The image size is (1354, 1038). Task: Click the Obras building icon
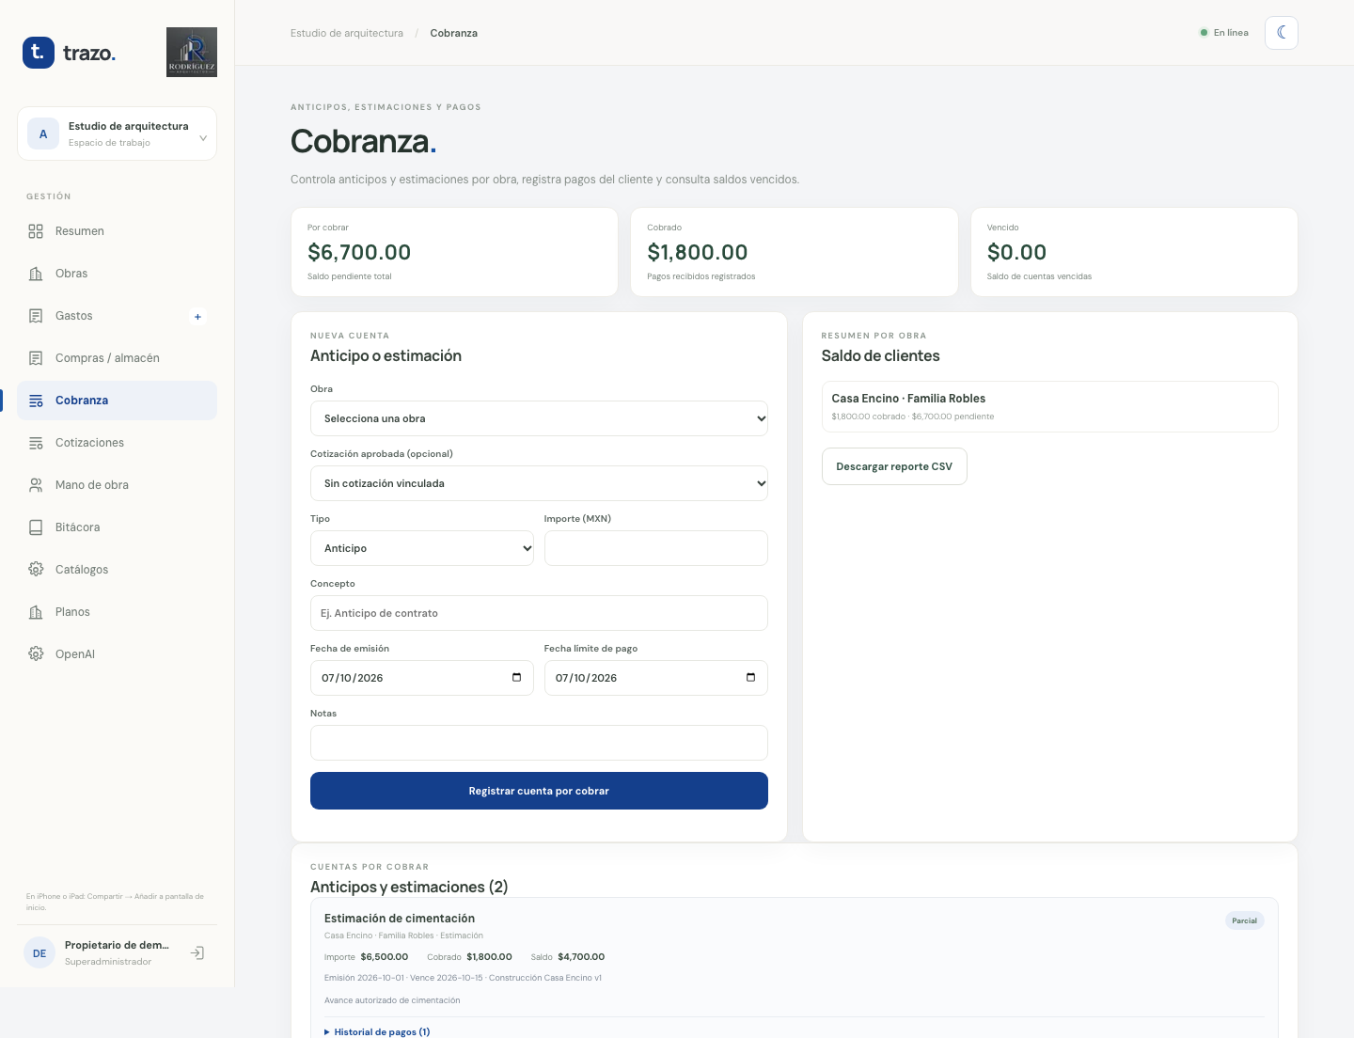(x=36, y=274)
